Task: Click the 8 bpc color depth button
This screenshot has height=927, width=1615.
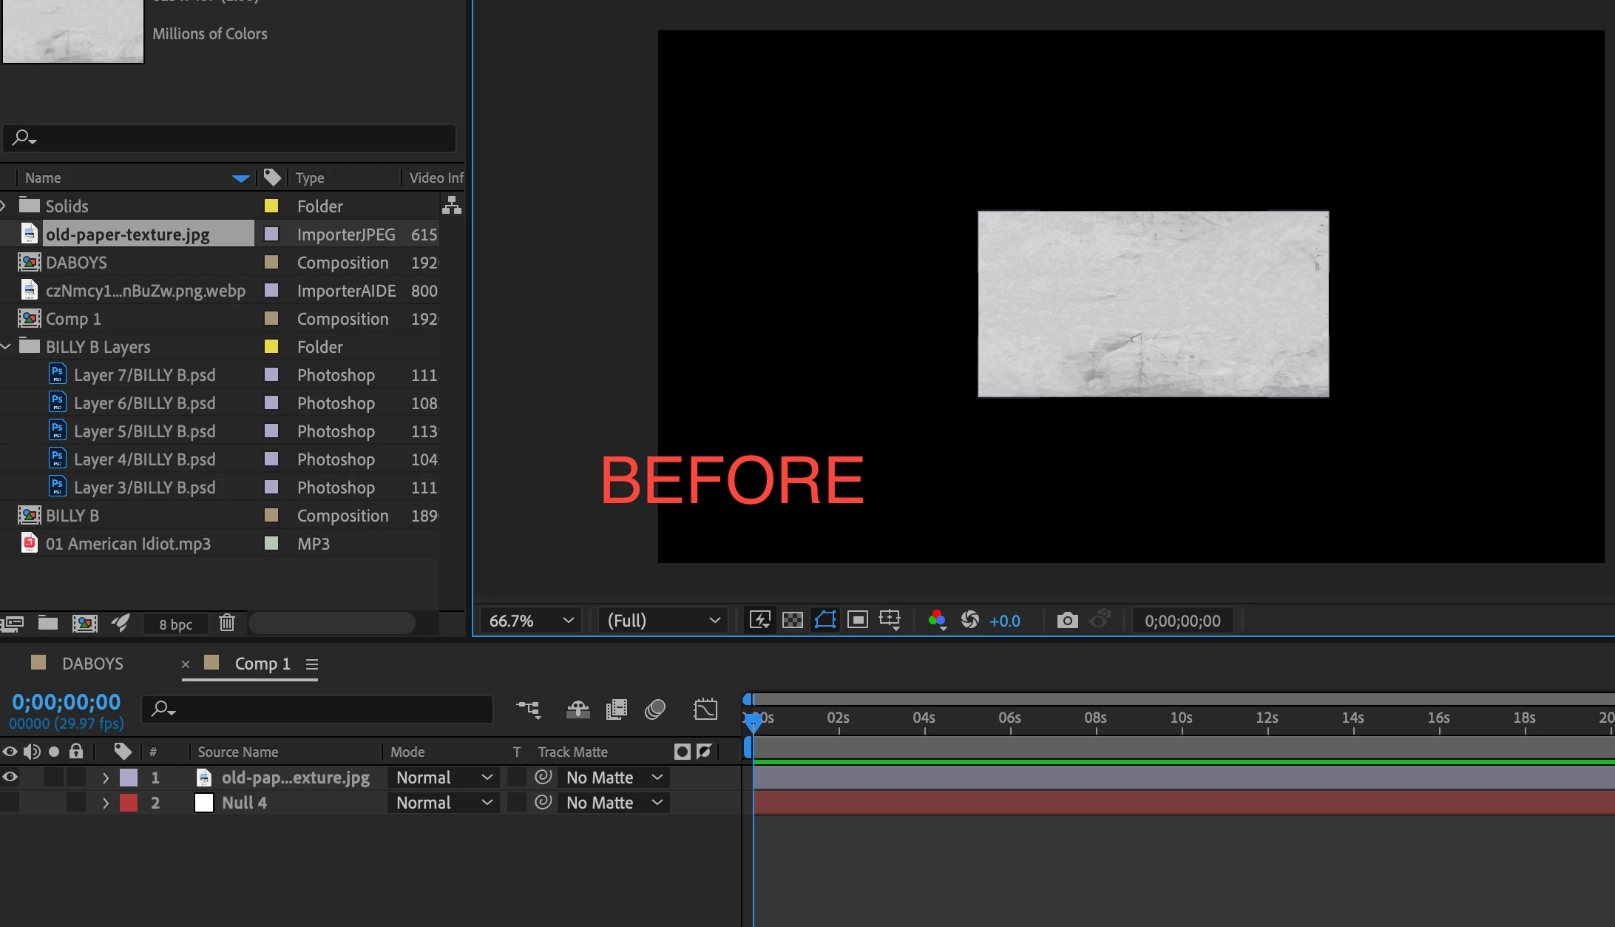Action: click(x=175, y=624)
